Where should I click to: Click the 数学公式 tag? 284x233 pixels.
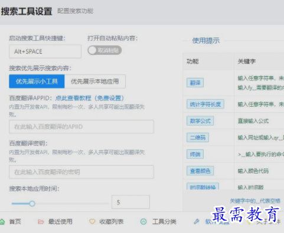(200, 121)
